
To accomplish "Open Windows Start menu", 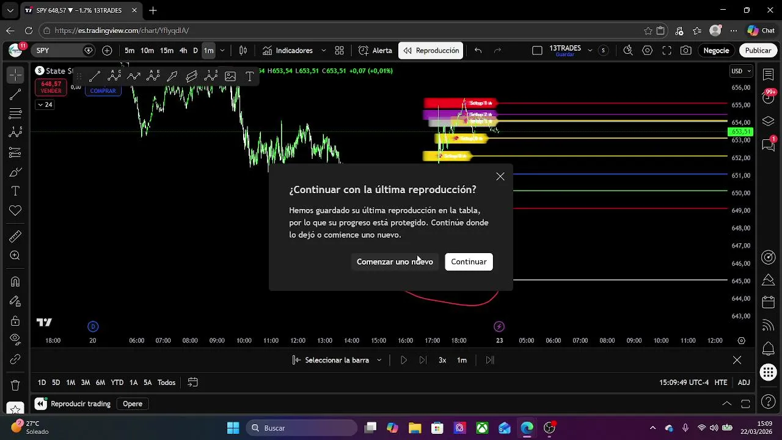I will pos(233,428).
